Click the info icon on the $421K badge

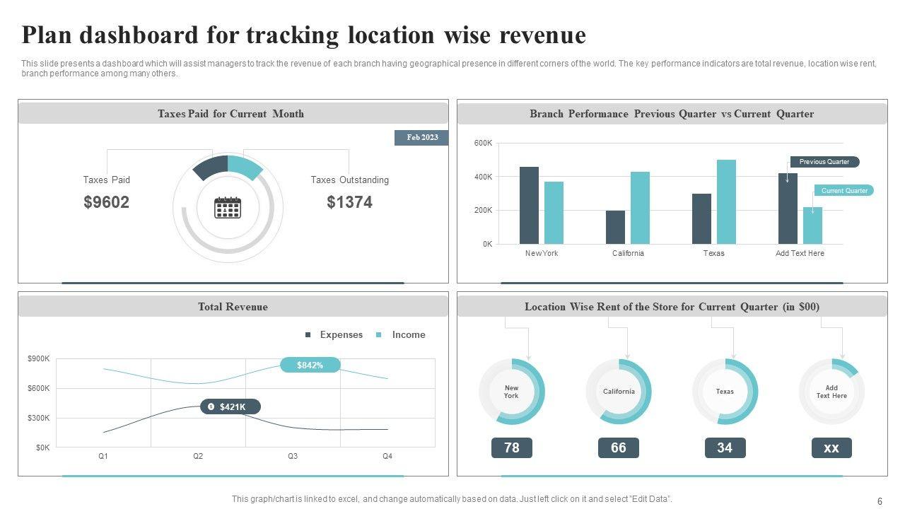coord(210,406)
